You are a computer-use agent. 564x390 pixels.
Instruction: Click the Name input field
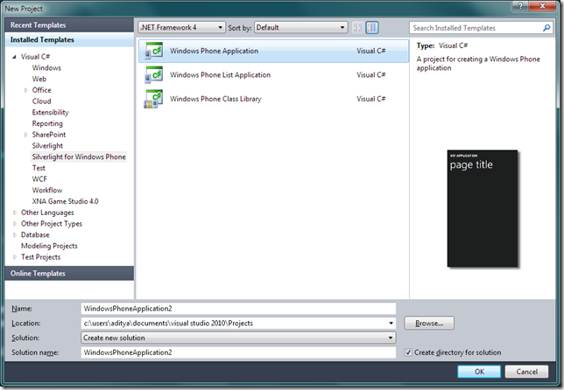(x=238, y=309)
